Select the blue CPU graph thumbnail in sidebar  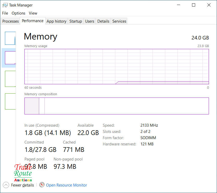pyautogui.click(x=10, y=38)
